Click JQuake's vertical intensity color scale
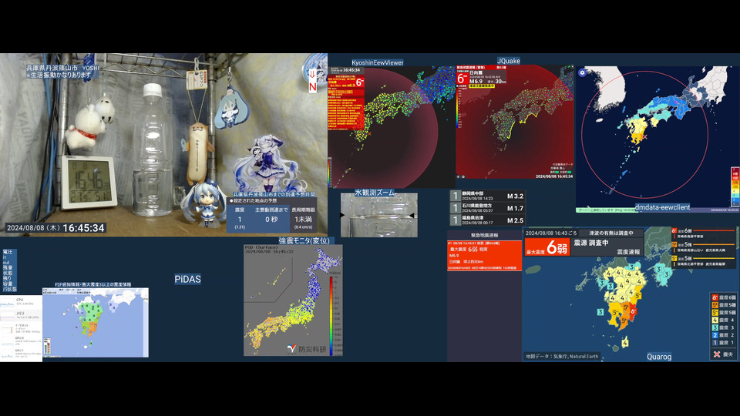Screen dimensions: 740x416 (458, 108)
